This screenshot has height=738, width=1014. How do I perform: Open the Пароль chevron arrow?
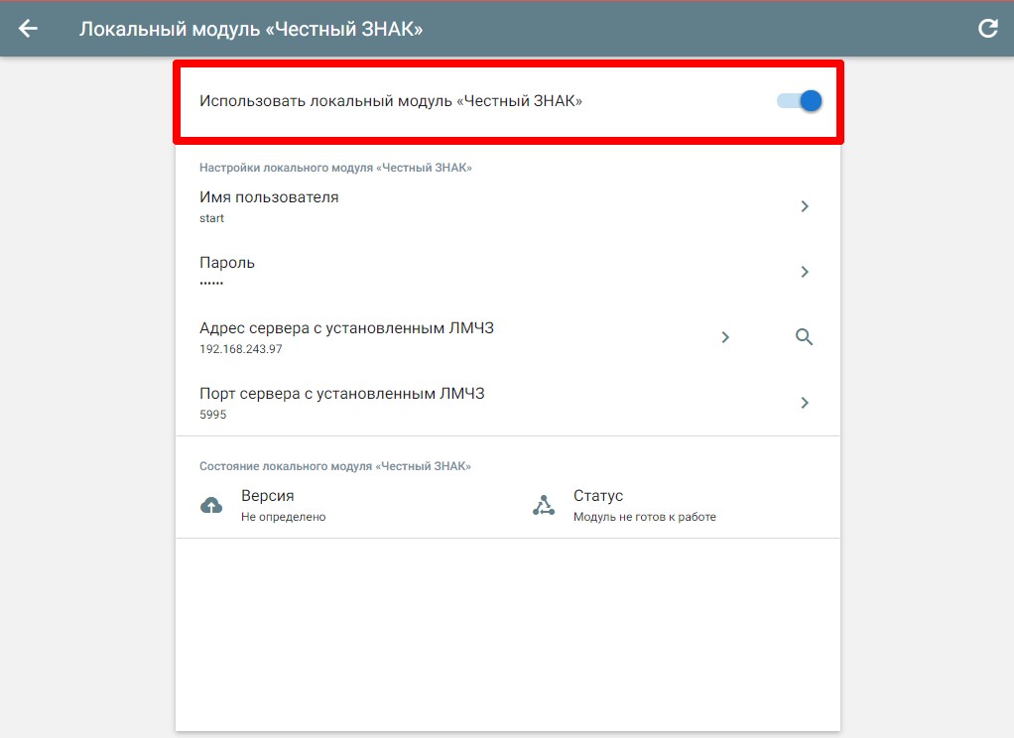805,272
